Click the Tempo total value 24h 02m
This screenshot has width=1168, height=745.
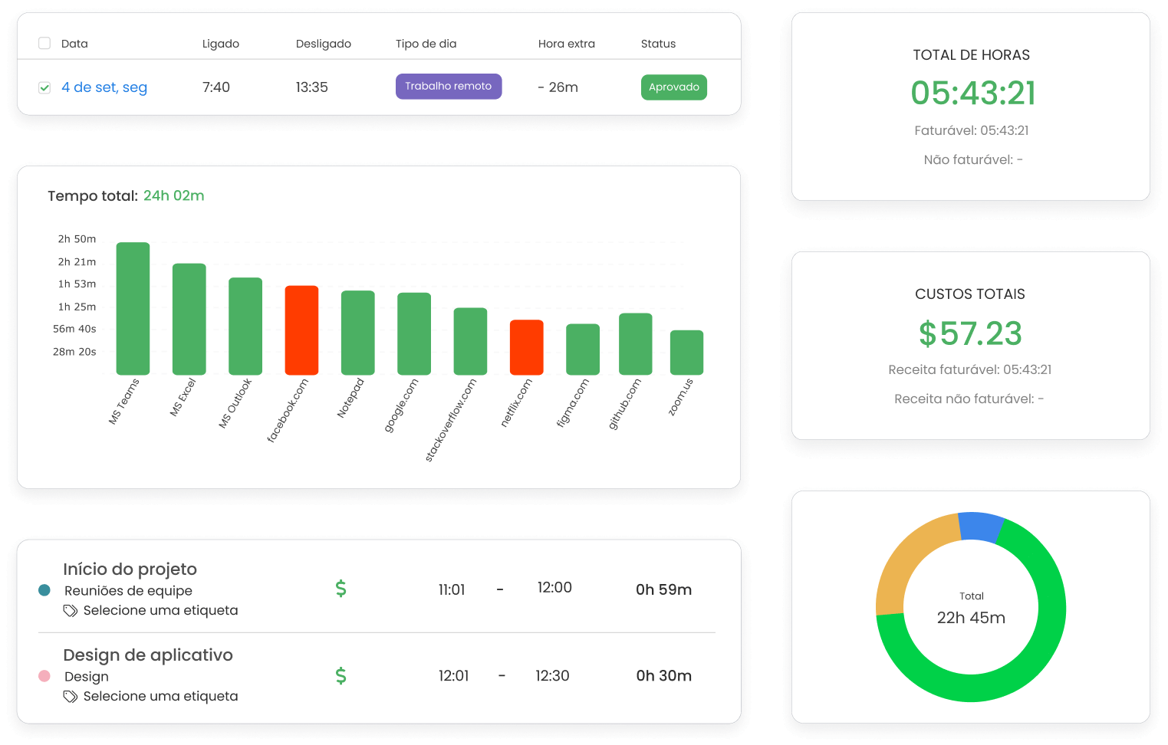click(x=173, y=195)
